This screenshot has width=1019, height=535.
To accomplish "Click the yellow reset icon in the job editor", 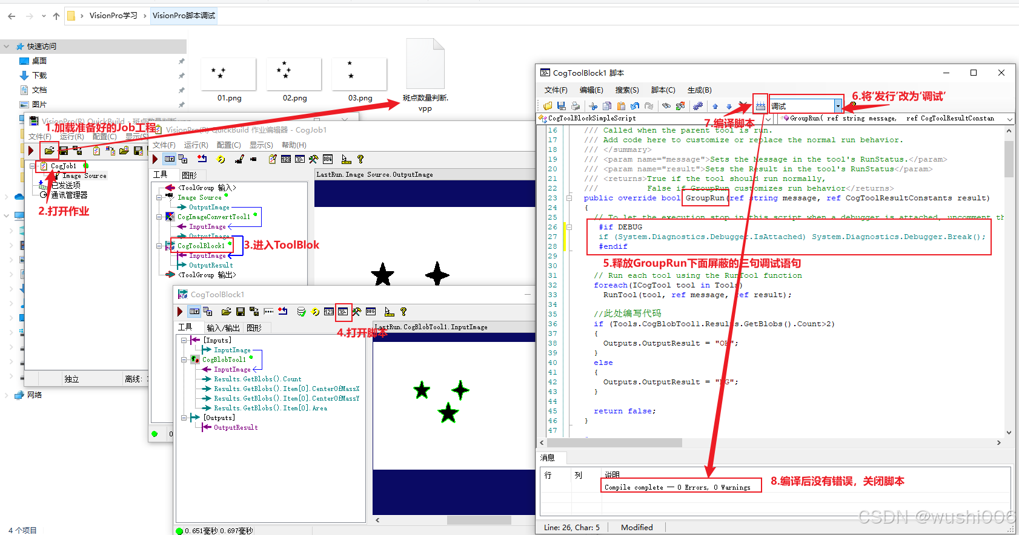I will (x=221, y=159).
